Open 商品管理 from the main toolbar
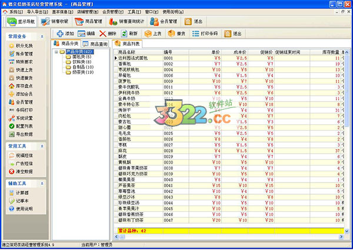 89,22
